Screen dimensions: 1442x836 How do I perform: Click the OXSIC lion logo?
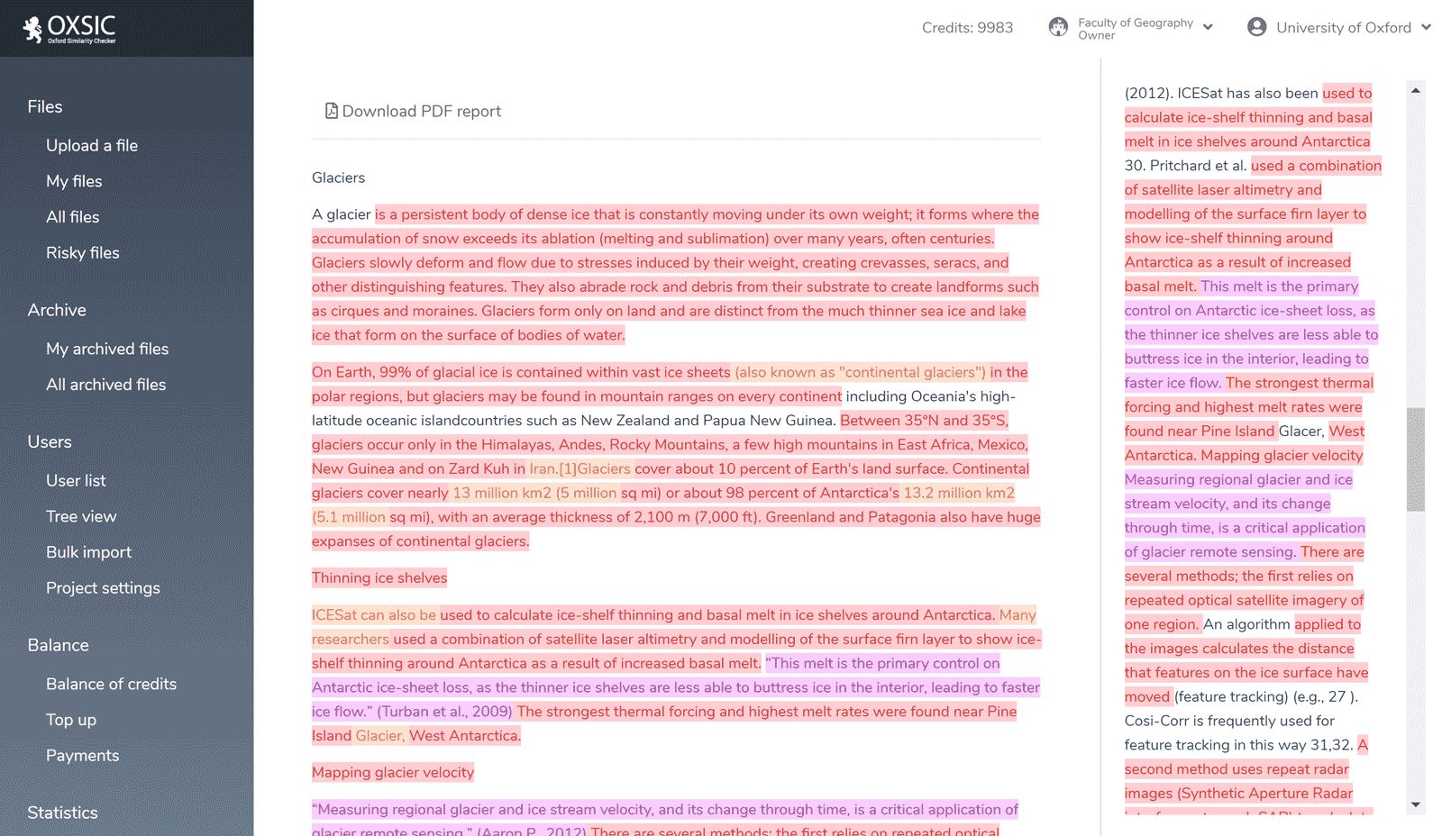tap(34, 28)
